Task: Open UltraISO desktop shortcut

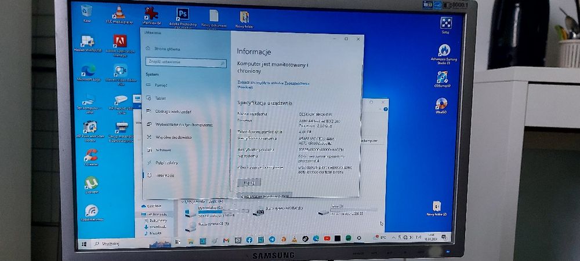Action: [x=441, y=105]
